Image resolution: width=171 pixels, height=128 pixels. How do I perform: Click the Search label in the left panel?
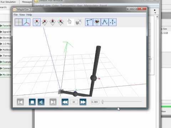pos(3,7)
